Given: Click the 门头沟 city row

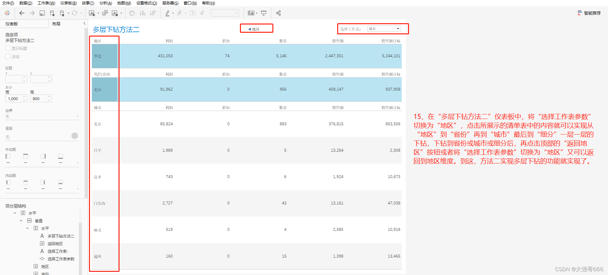Looking at the screenshot, I should click(x=247, y=203).
